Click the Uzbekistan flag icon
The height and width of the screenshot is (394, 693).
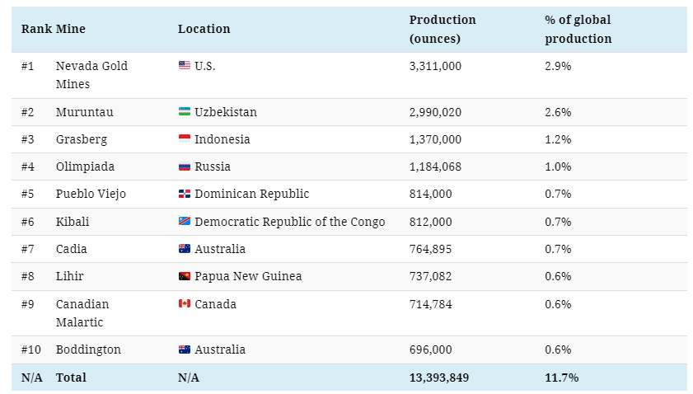coord(185,112)
